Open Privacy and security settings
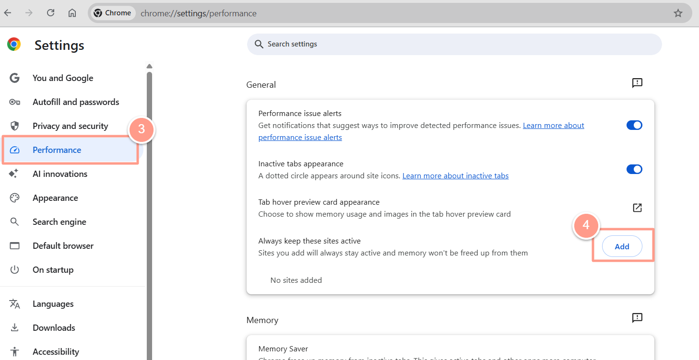This screenshot has height=360, width=699. point(70,126)
